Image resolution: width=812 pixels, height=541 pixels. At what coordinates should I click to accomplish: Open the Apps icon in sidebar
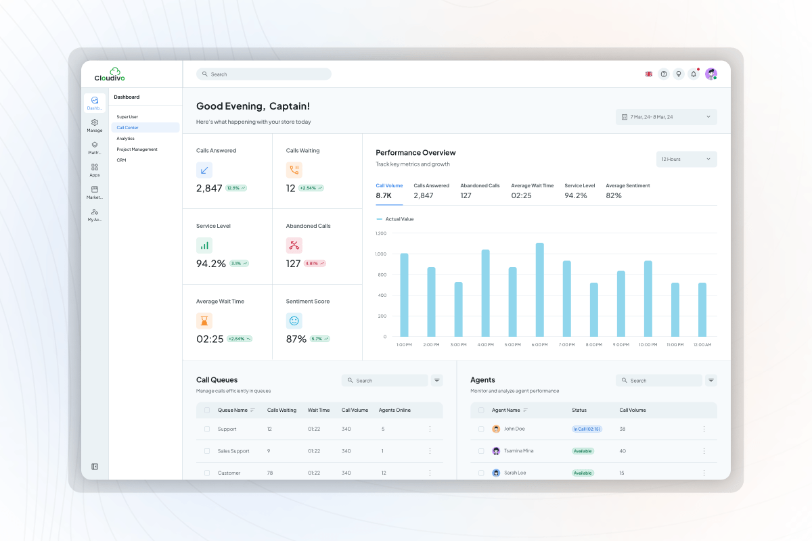95,170
